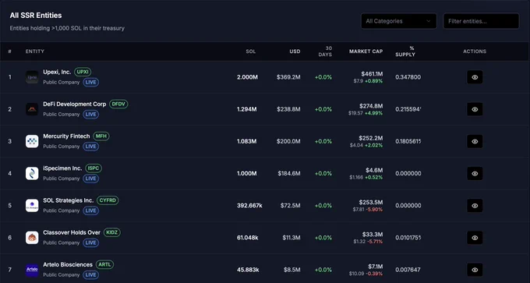View details for Classover Holds Over eye icon
The image size is (530, 283).
(475, 238)
